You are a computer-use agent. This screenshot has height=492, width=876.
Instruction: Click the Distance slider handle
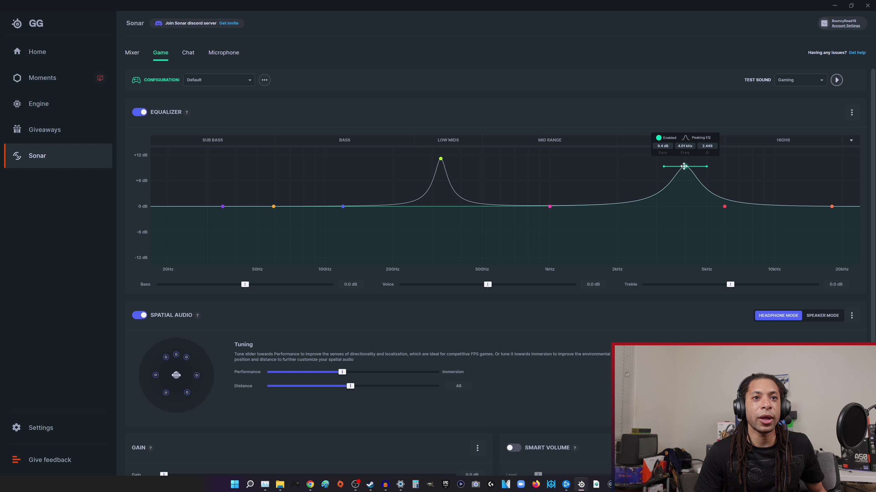click(x=350, y=386)
